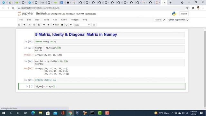Open Windows Start menu
This screenshot has width=206, height=116.
(4, 113)
